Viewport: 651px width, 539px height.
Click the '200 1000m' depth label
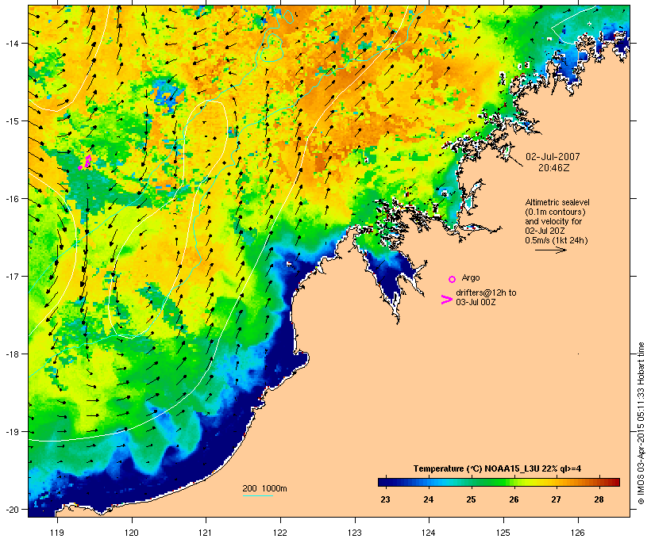(264, 488)
